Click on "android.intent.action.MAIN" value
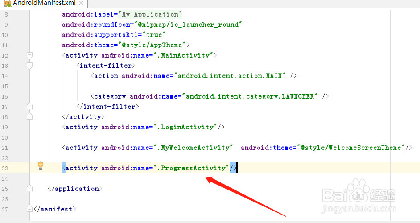The height and width of the screenshot is (223, 420). pyautogui.click(x=230, y=76)
